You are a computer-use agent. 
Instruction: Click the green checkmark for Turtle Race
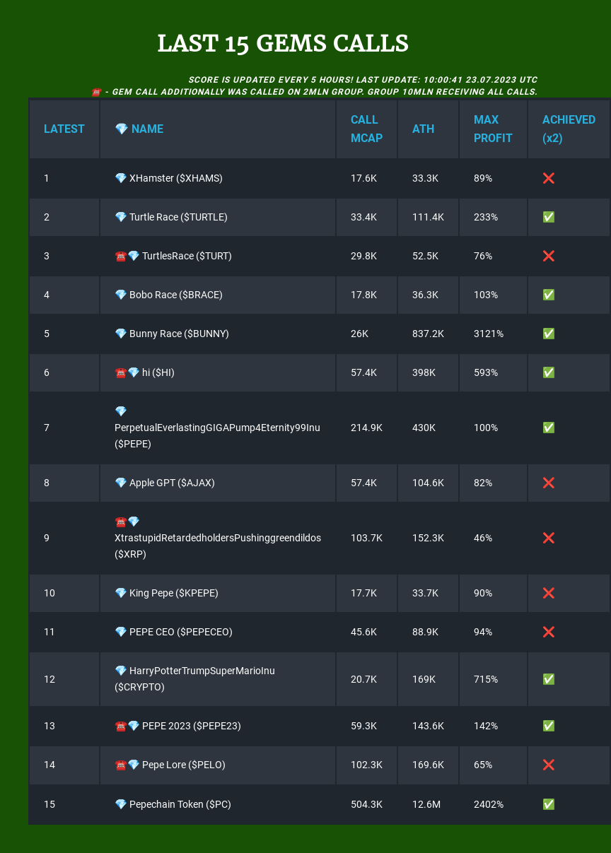click(x=548, y=217)
